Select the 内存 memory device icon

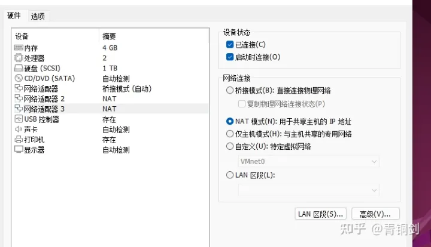pos(18,48)
